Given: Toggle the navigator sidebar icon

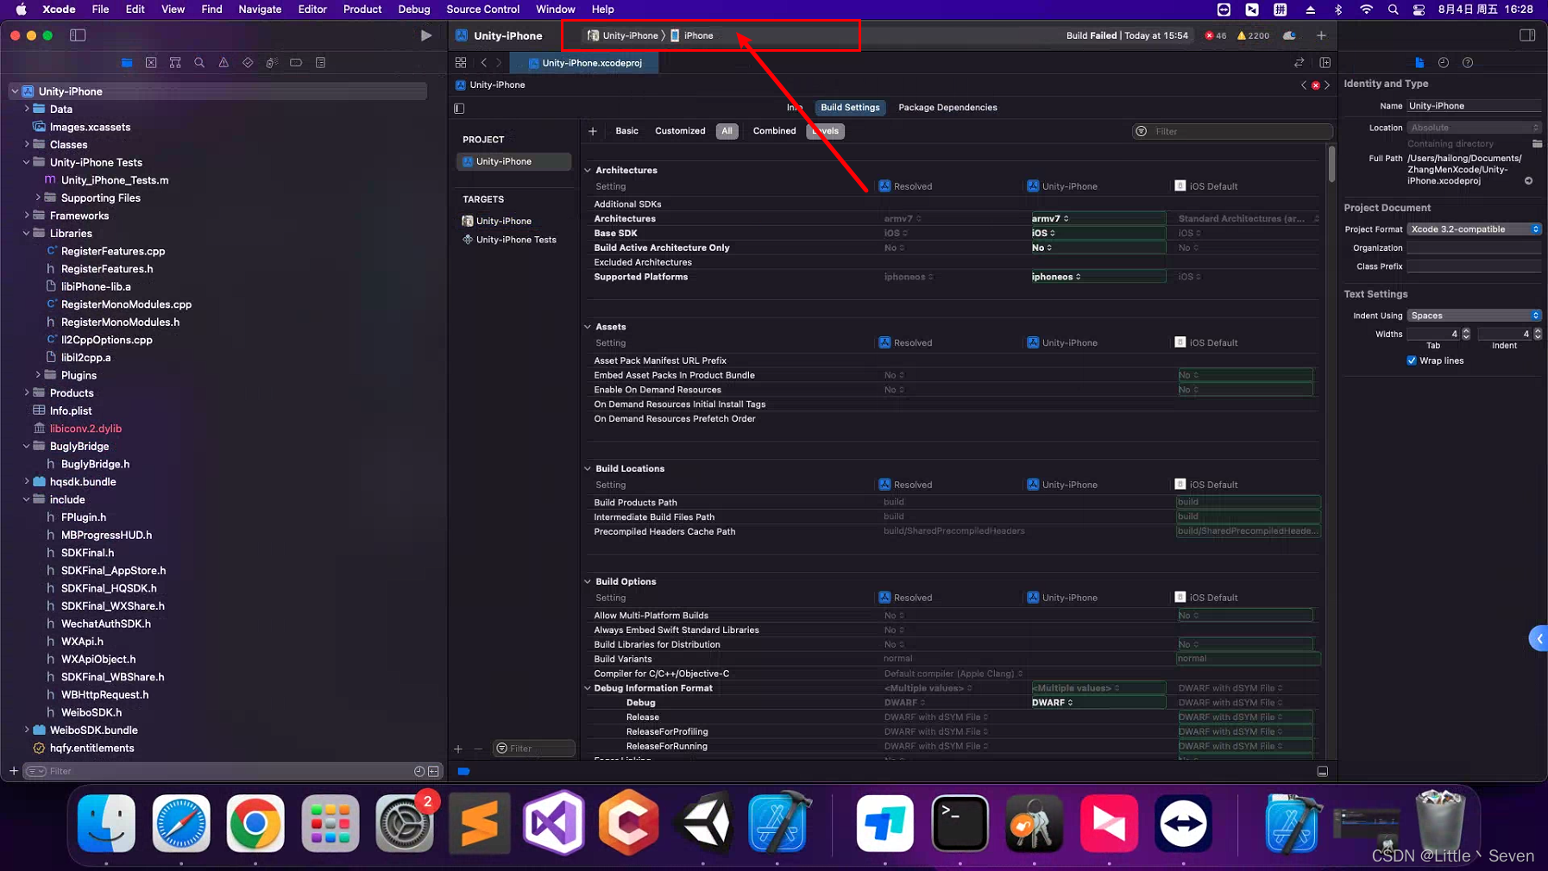Looking at the screenshot, I should click(x=78, y=35).
